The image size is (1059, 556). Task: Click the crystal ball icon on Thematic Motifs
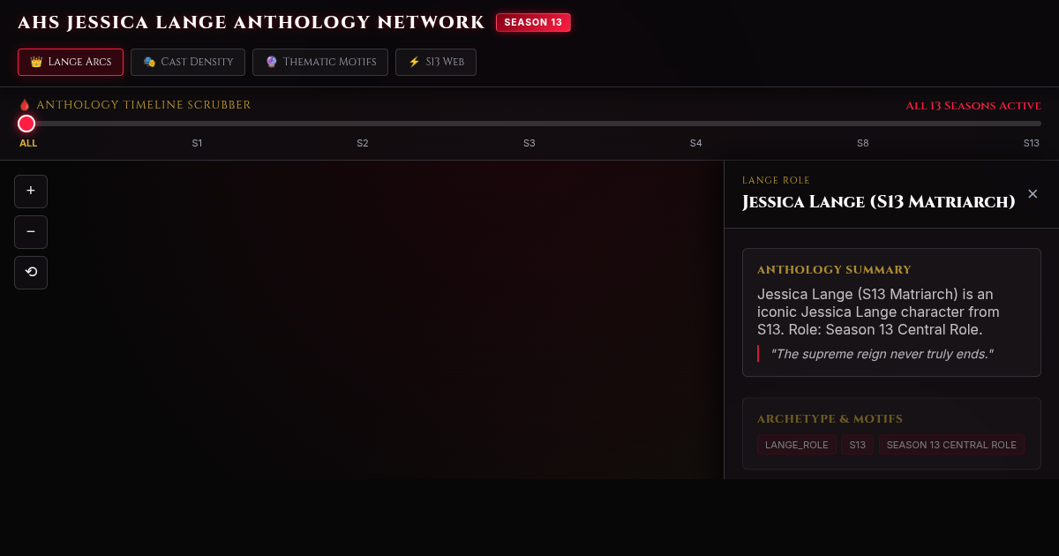[271, 62]
